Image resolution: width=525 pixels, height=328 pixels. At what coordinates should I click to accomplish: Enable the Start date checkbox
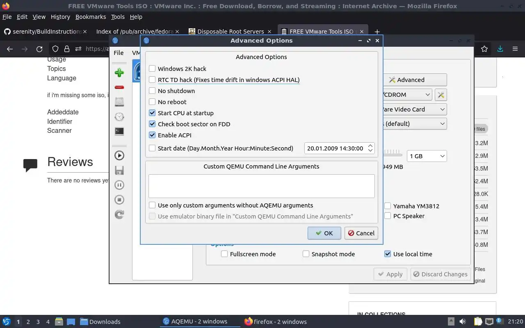pyautogui.click(x=152, y=148)
